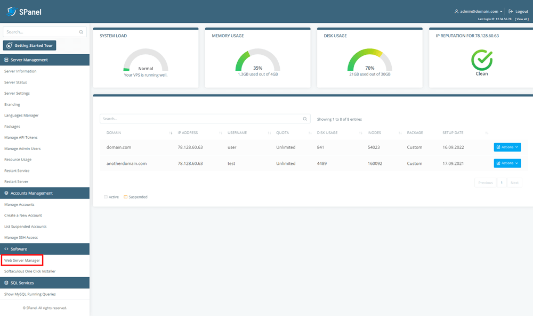
Task: Start the Getting Started Tour
Action: click(x=29, y=45)
